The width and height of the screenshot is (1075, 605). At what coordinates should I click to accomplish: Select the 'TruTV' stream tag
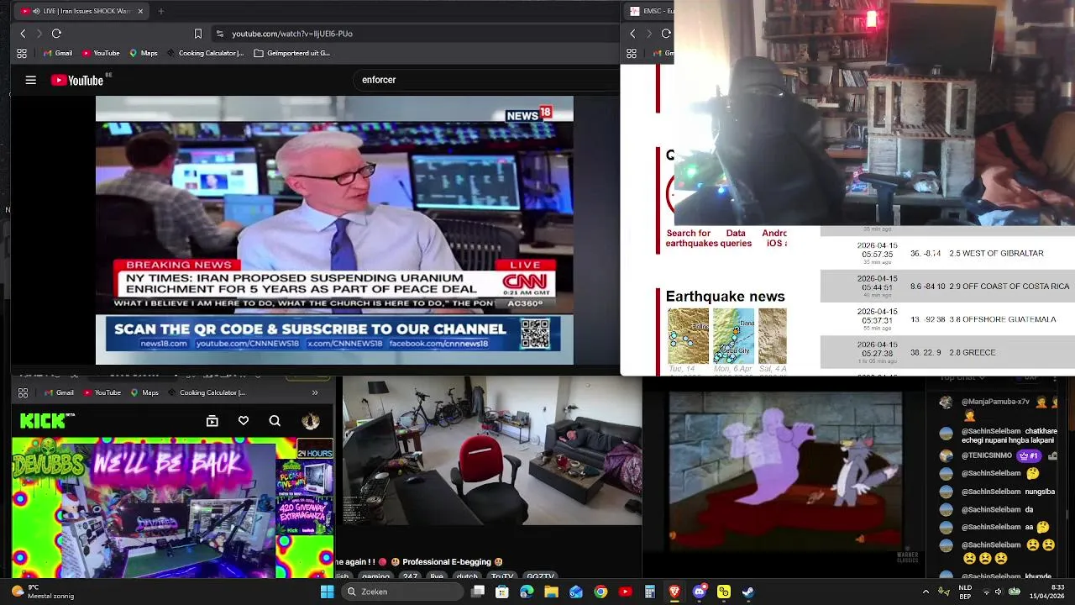(x=501, y=576)
